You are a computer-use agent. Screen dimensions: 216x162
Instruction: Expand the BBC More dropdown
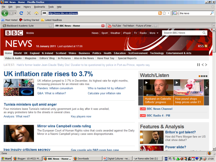coord(154,33)
